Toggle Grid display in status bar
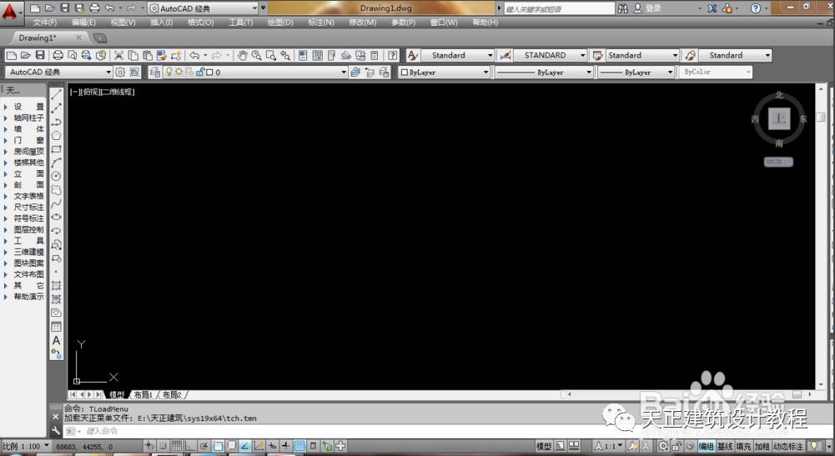The width and height of the screenshot is (835, 456). click(x=176, y=446)
